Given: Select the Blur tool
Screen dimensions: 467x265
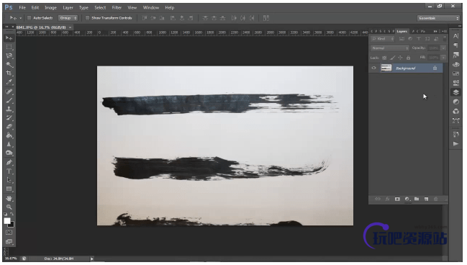Looking at the screenshot, I should 9,144.
